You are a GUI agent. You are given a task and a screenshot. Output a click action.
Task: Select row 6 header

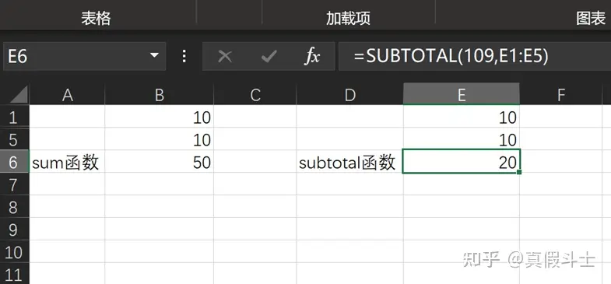[x=15, y=161]
